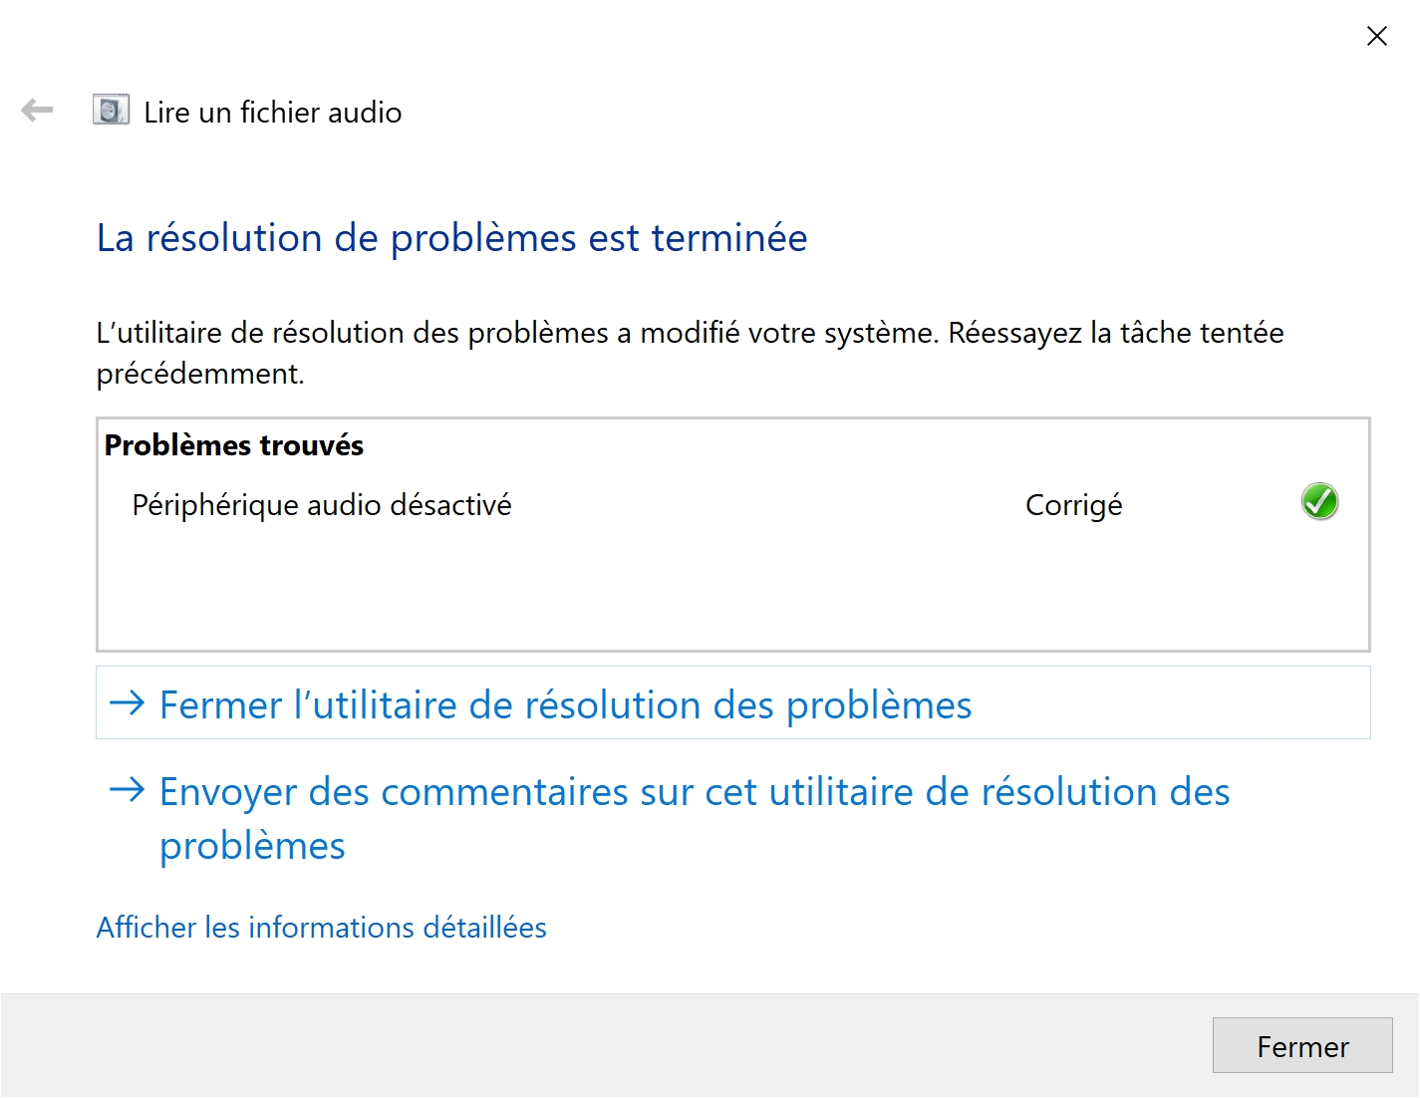Click the Fermer button
Screen dimensions: 1420x1098
1302,1045
